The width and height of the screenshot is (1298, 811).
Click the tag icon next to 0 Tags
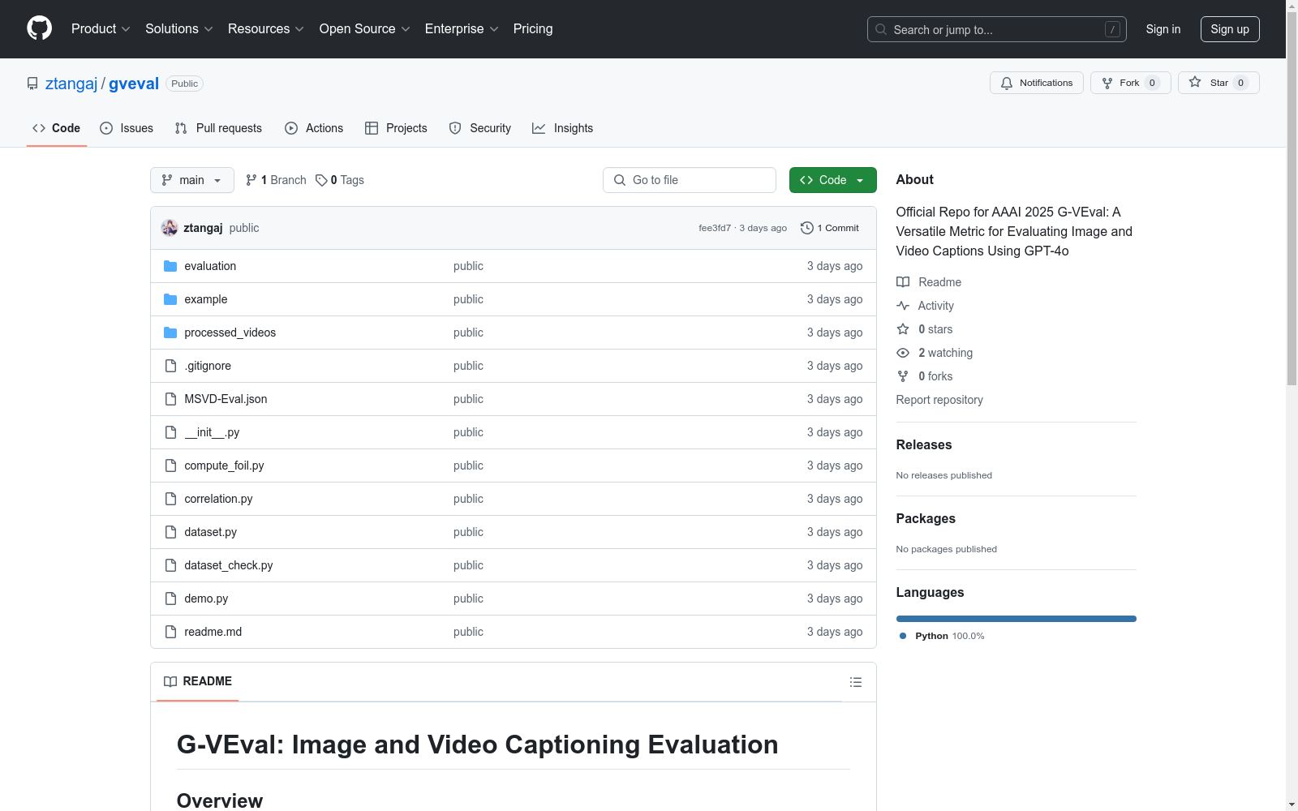pyautogui.click(x=321, y=180)
